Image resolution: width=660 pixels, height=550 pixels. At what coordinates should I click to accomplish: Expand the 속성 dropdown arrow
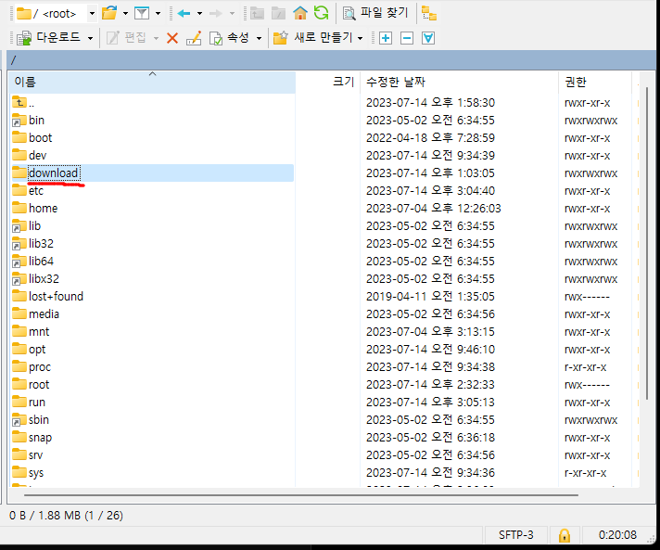[259, 38]
